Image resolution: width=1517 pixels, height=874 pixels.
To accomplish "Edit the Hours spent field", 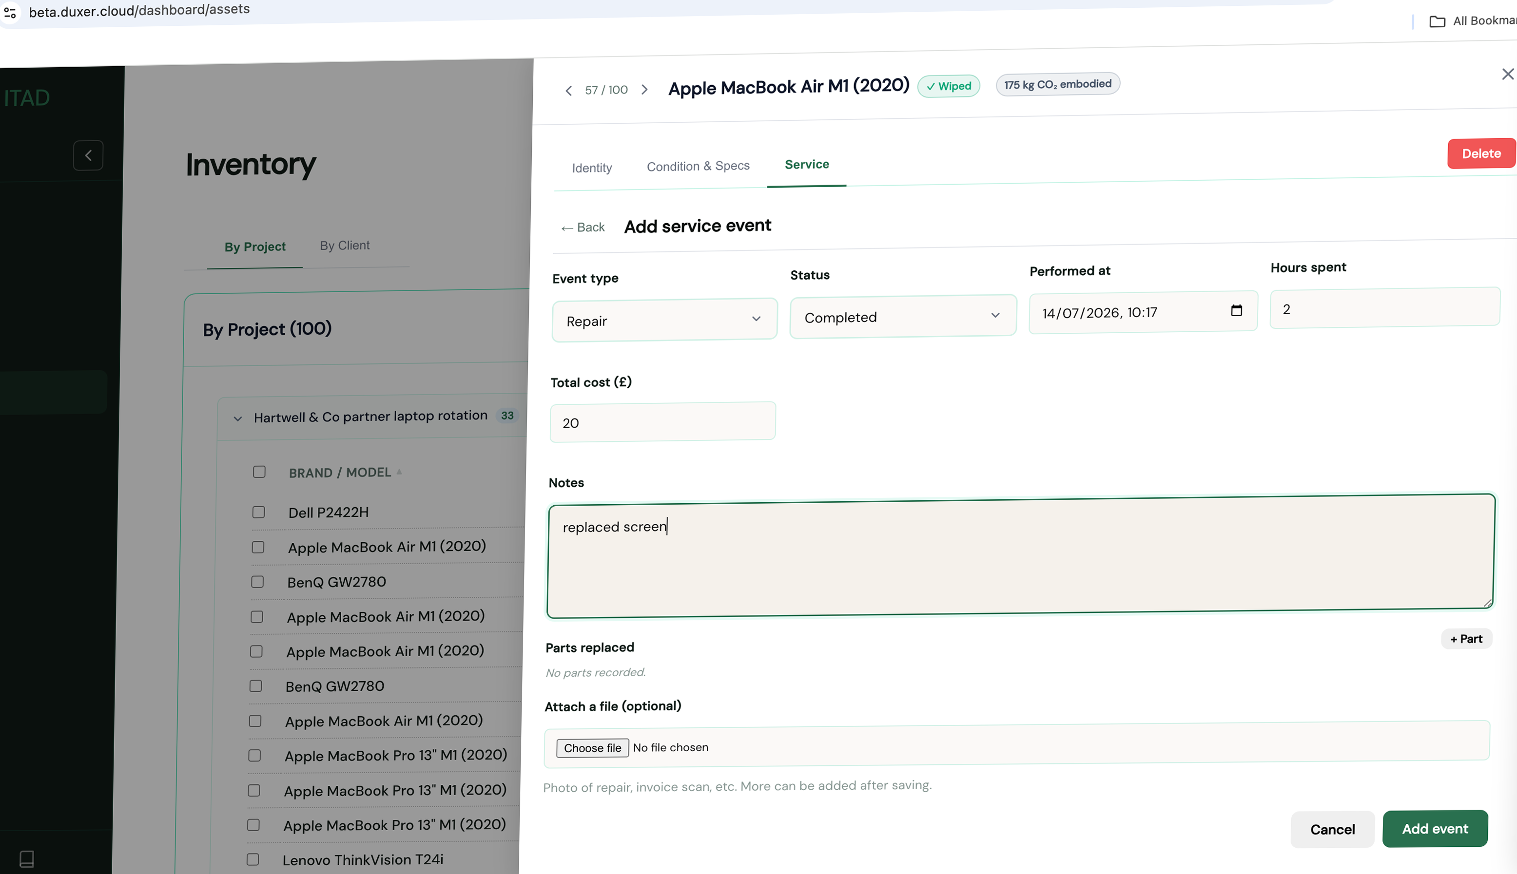I will click(1384, 308).
